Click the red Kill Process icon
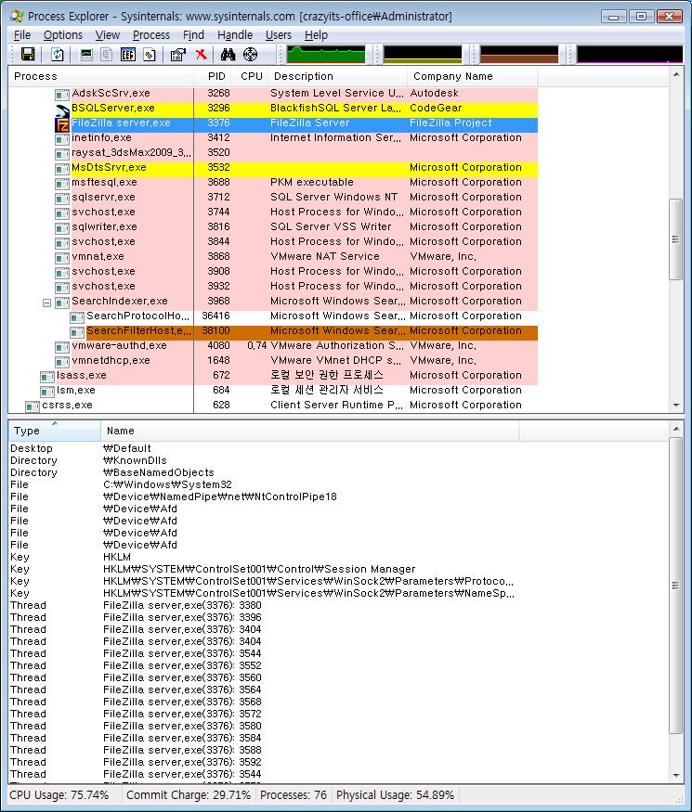The height and width of the screenshot is (812, 692). 202,55
